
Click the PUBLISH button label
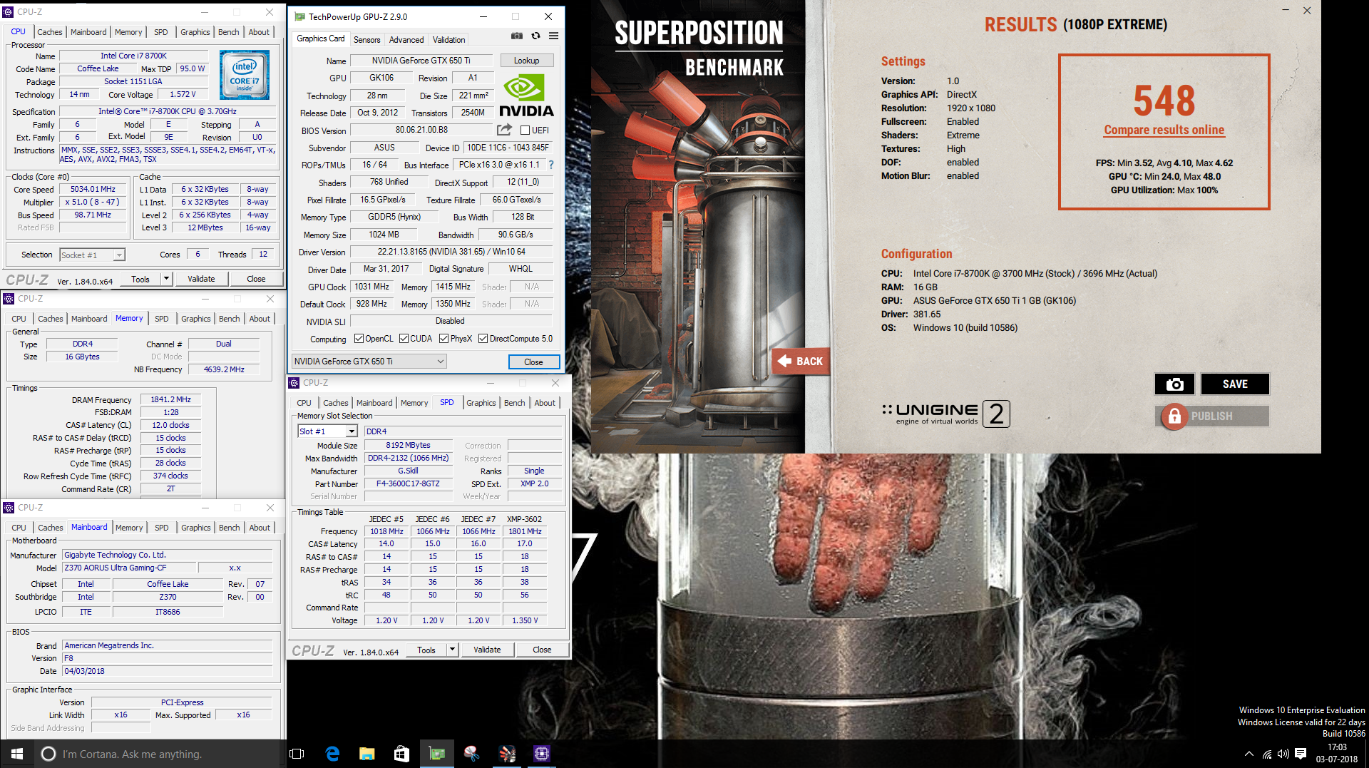click(x=1211, y=416)
